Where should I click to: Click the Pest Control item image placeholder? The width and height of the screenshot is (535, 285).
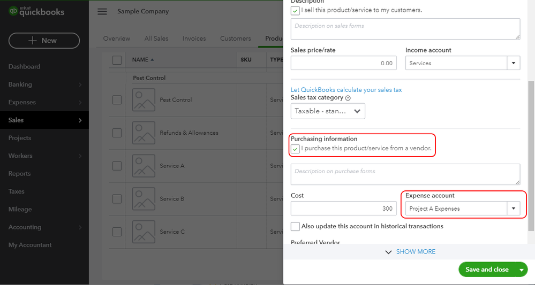pos(144,100)
